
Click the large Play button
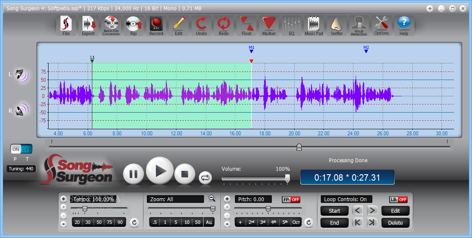[x=160, y=170]
